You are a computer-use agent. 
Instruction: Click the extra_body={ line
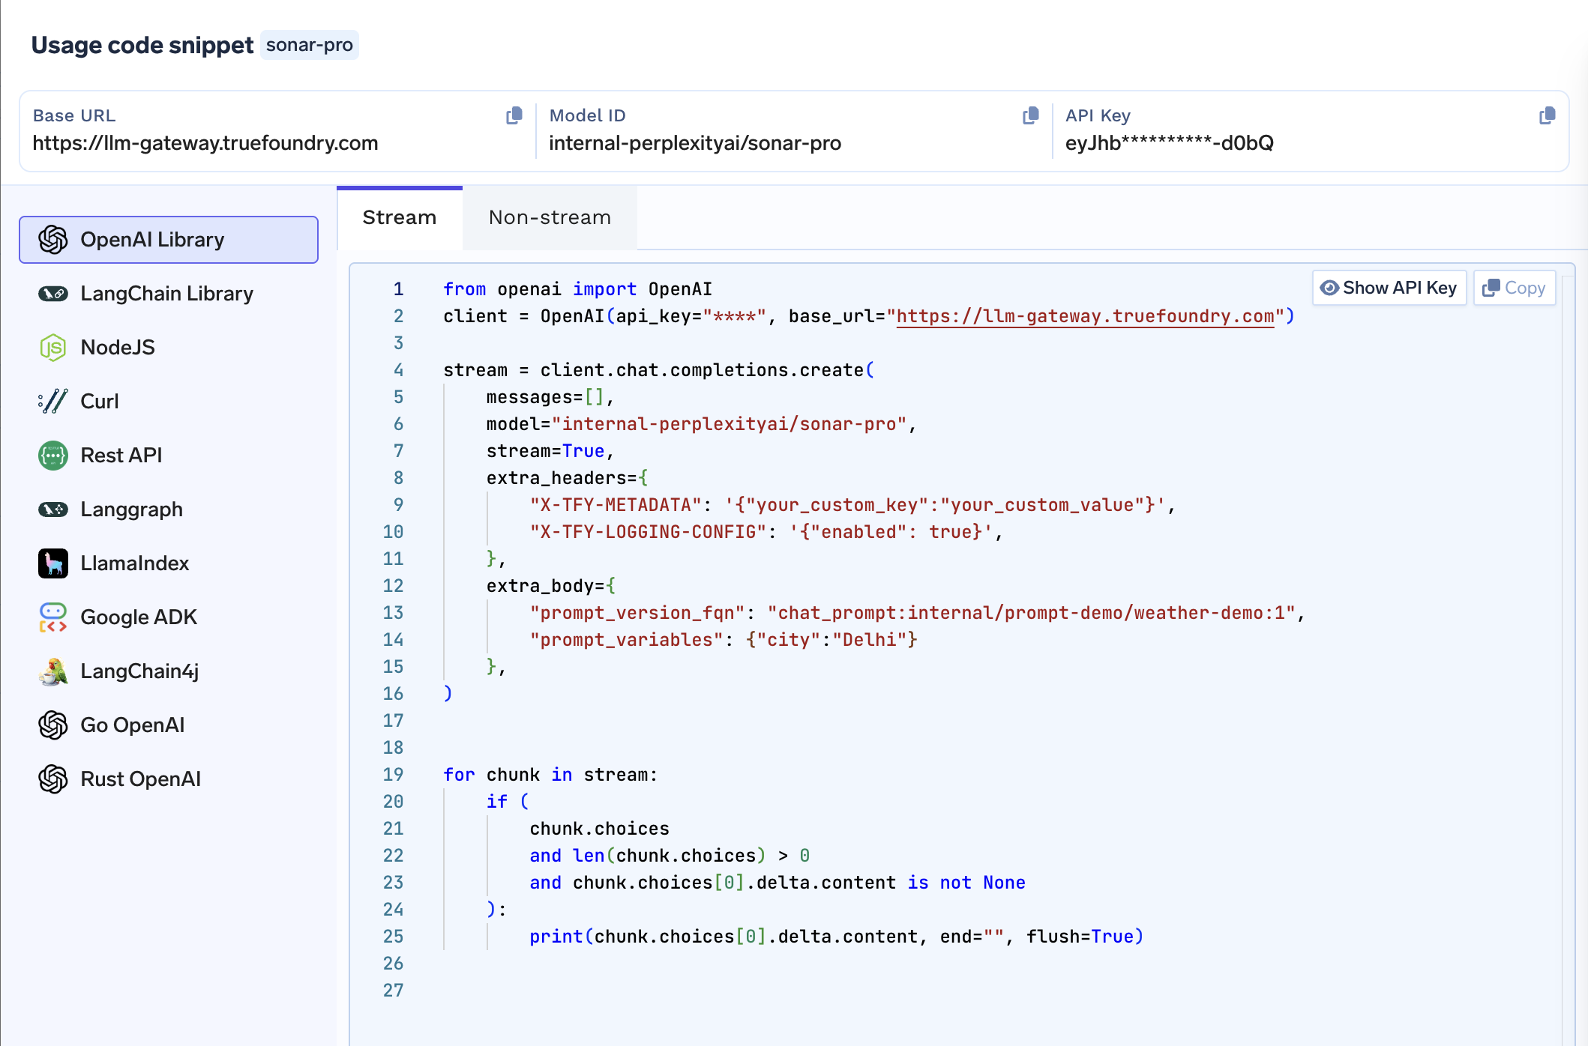click(551, 586)
